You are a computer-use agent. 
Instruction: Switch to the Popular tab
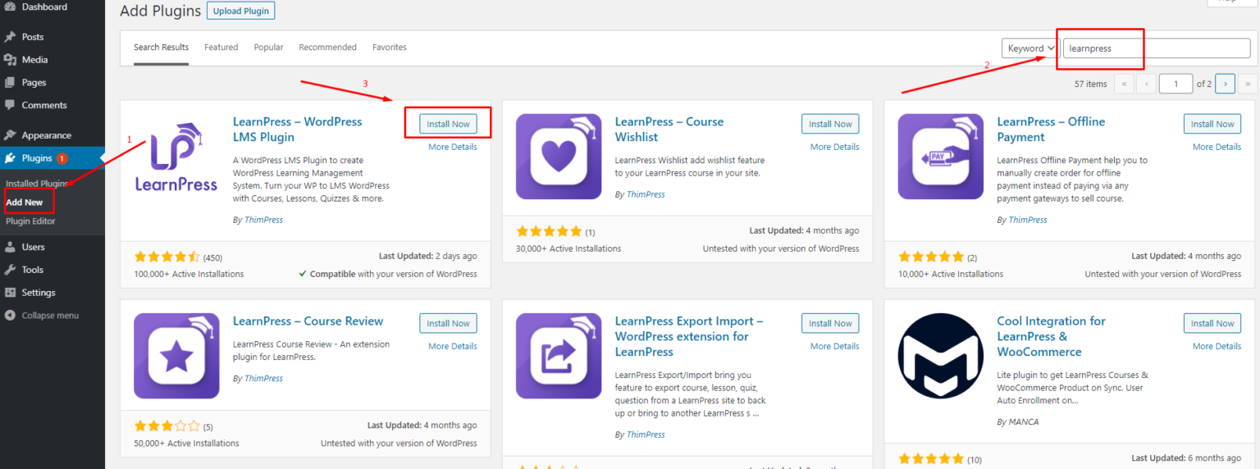[x=268, y=48]
